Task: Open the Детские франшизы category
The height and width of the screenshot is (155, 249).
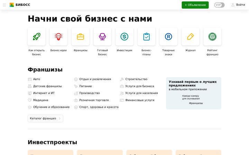Action: pos(47,86)
